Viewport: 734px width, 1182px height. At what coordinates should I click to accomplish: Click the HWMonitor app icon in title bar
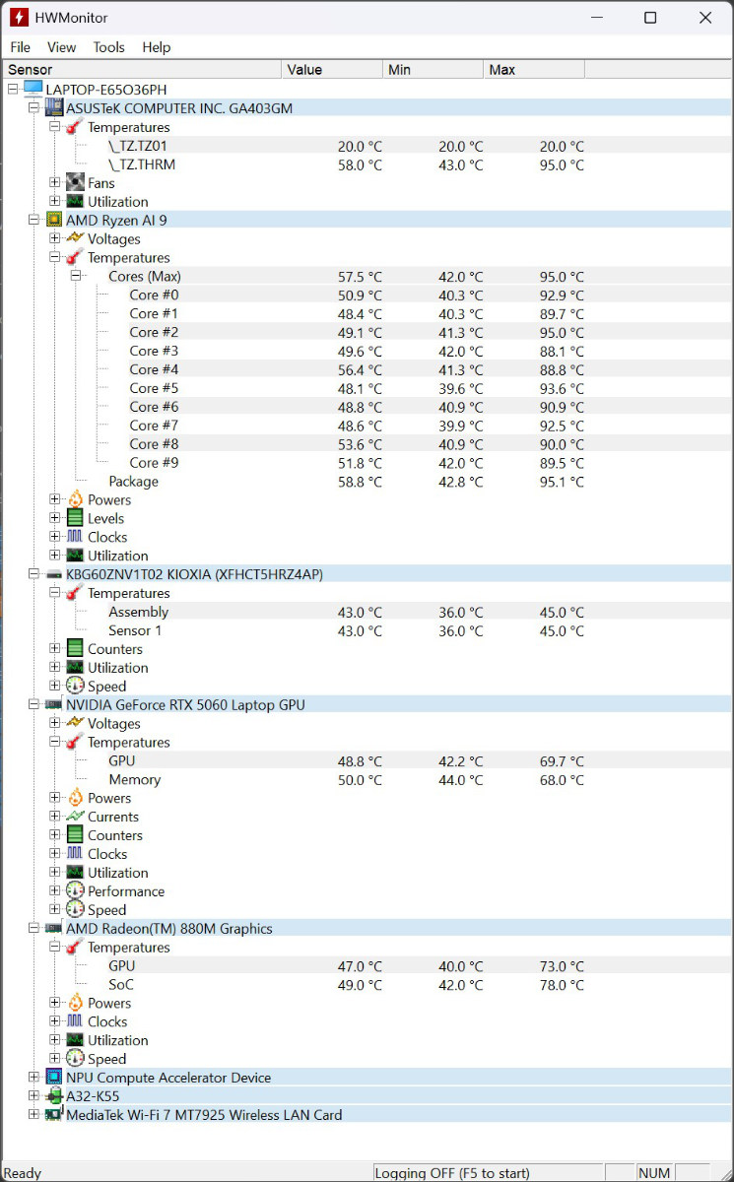[19, 17]
